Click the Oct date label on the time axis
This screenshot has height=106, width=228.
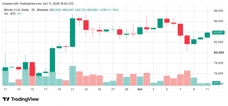click(x=140, y=89)
